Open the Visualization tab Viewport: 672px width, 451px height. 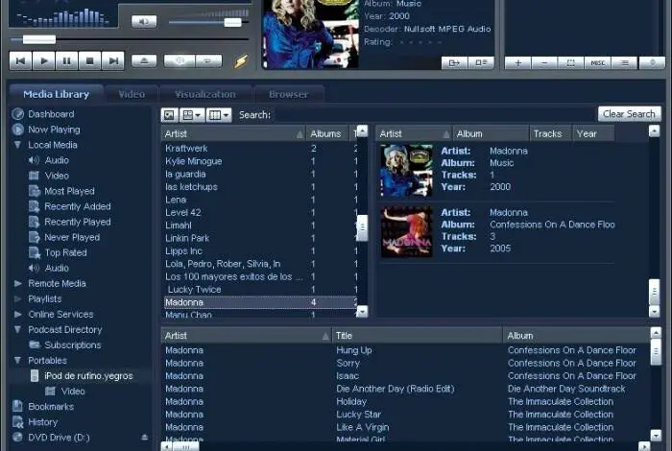pyautogui.click(x=205, y=94)
